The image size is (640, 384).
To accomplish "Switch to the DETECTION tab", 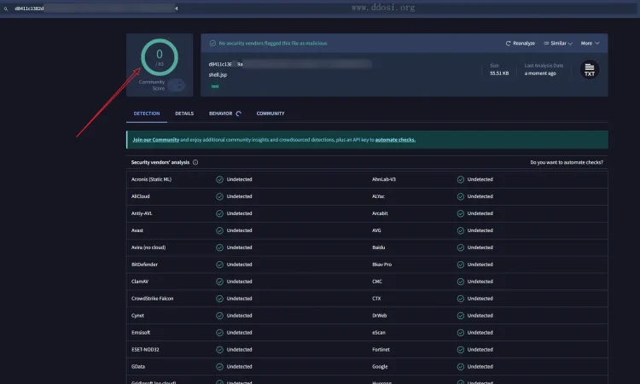I will point(147,113).
